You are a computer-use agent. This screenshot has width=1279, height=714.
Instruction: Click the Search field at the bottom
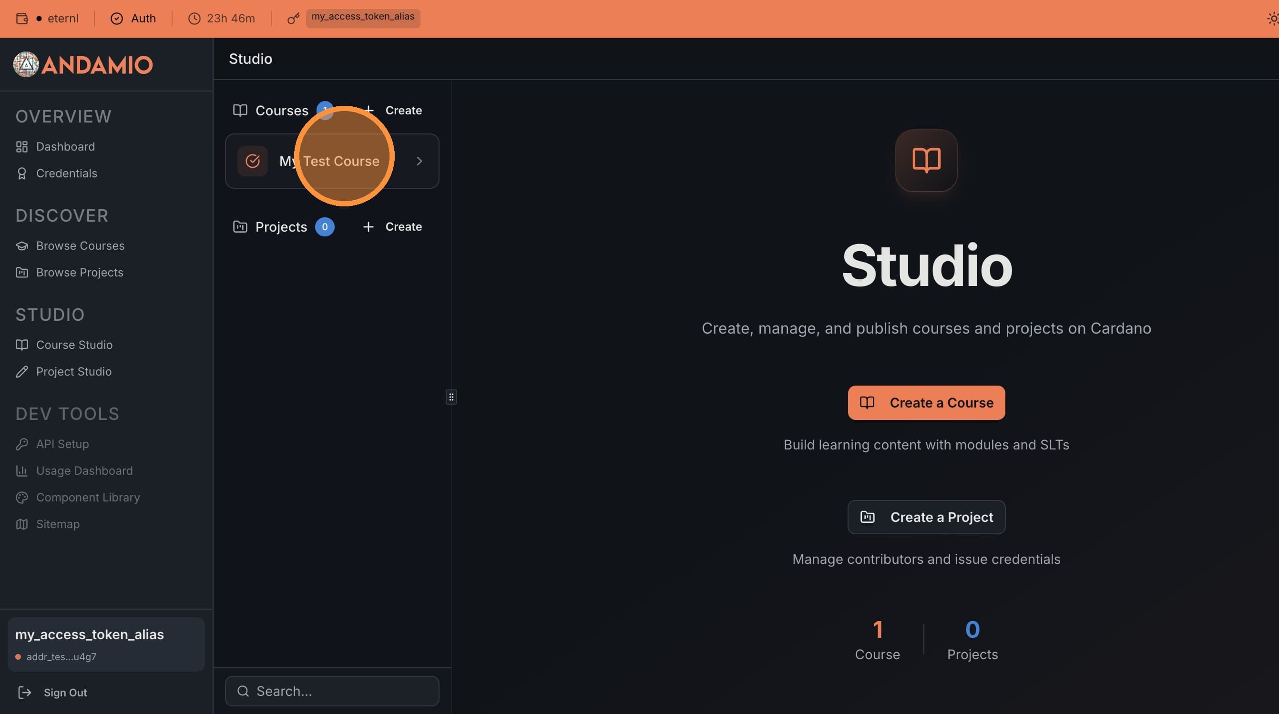point(332,691)
